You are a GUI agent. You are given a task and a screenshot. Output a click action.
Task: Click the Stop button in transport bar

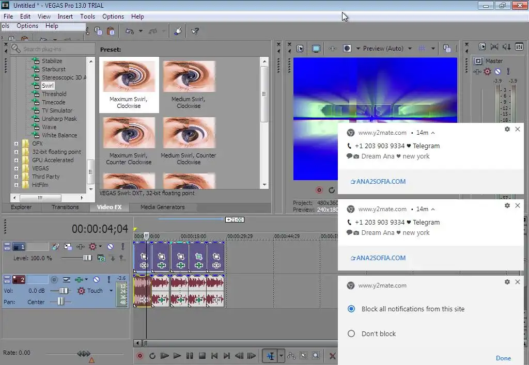[x=202, y=356]
